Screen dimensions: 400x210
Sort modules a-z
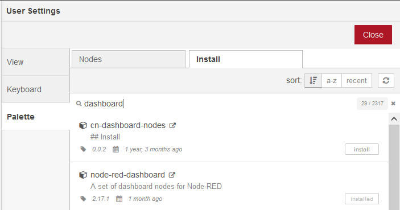331,81
